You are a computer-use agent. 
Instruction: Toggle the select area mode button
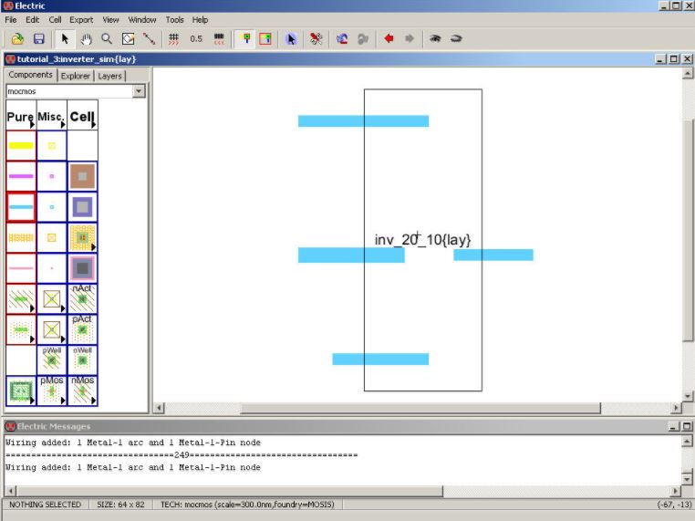(x=265, y=39)
